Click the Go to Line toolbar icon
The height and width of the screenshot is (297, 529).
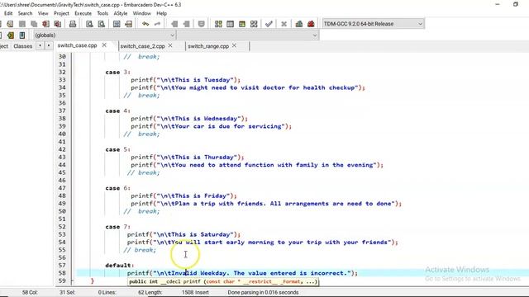[129, 24]
